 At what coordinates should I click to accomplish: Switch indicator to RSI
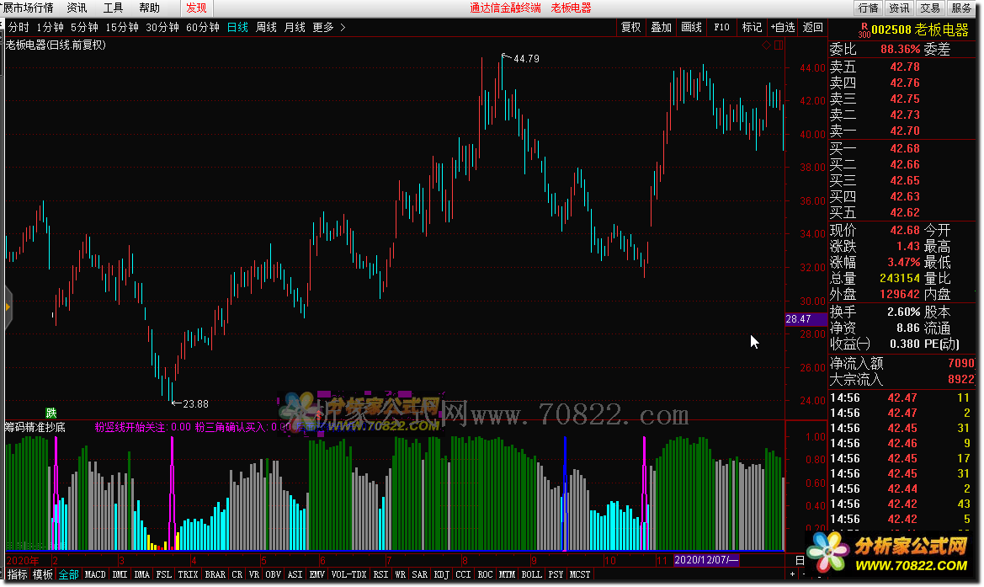(x=380, y=574)
